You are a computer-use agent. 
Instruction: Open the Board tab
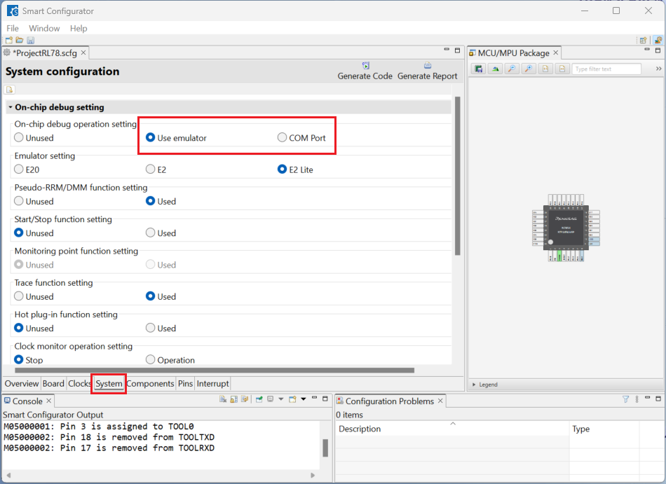53,383
